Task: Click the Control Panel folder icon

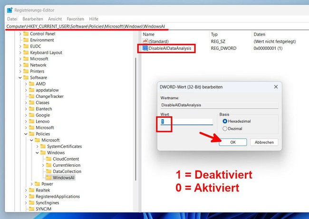Action: (x=26, y=34)
